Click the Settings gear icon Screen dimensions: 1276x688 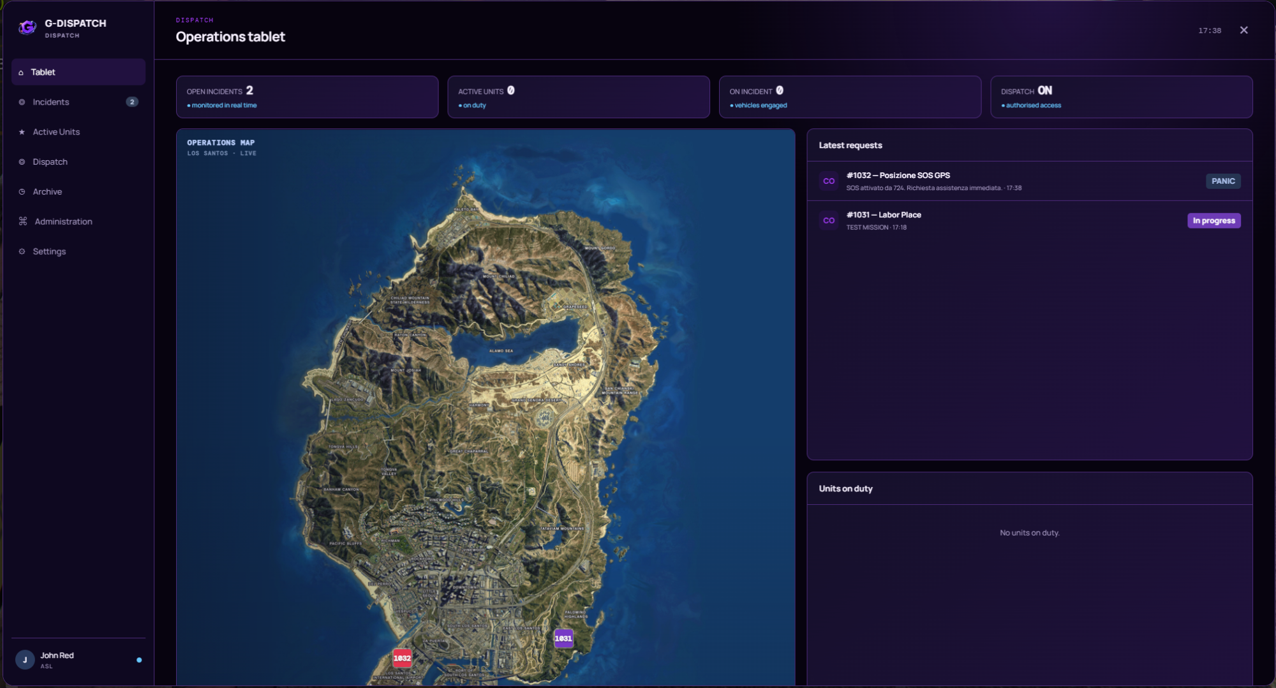[22, 251]
